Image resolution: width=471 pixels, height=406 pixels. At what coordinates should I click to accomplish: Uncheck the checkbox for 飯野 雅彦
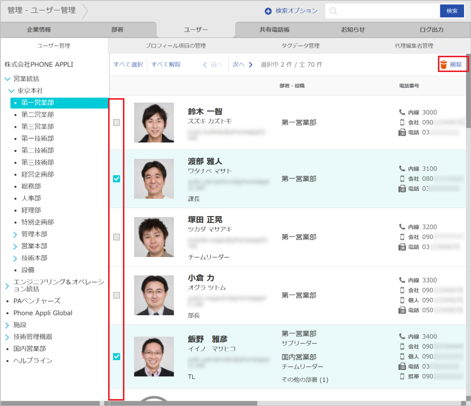click(x=117, y=356)
